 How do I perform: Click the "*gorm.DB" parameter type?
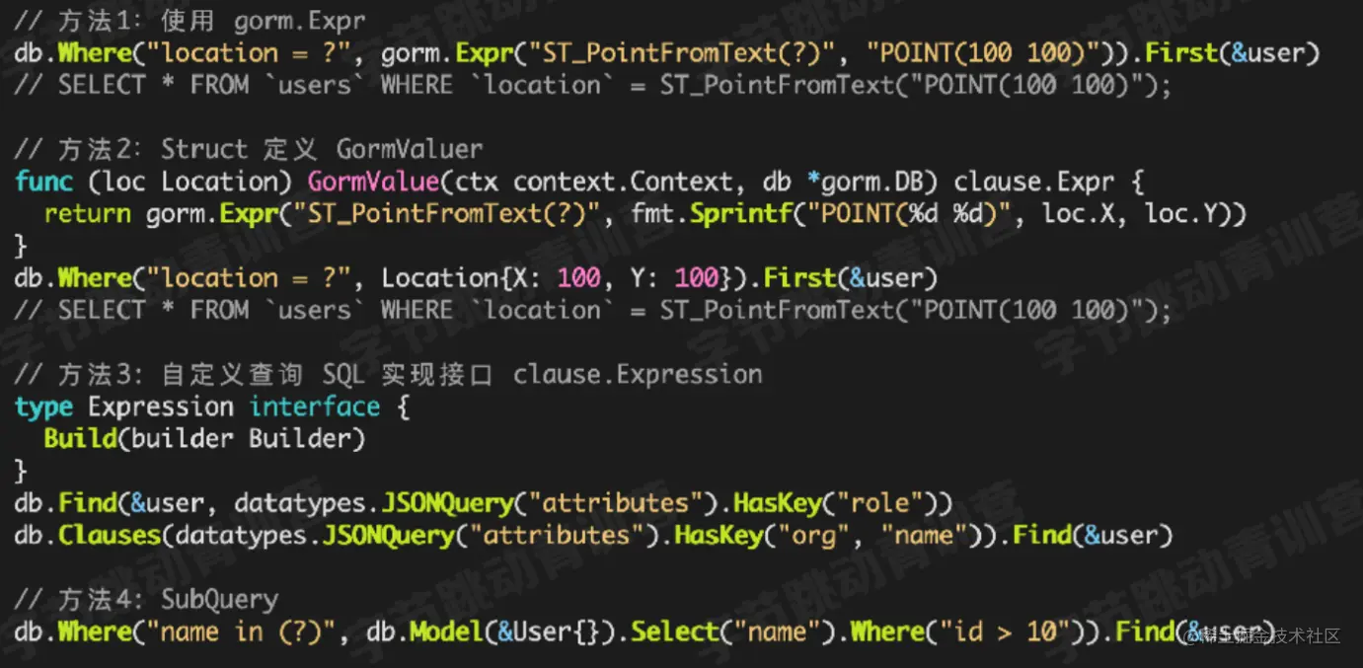pyautogui.click(x=873, y=182)
